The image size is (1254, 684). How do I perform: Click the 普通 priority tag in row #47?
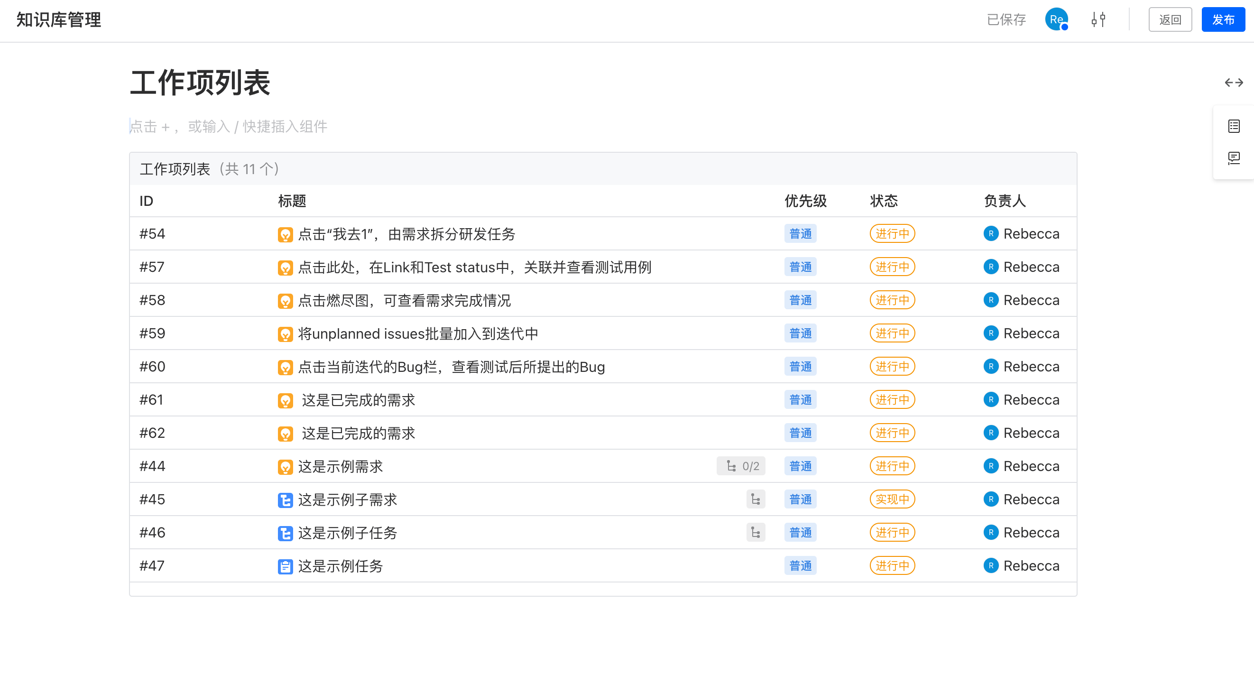coord(800,566)
